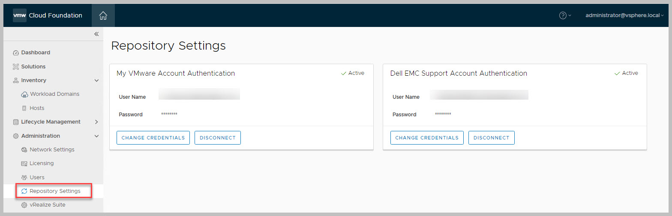Open administrator@vsphere.local user dropdown
This screenshot has width=672, height=216.
click(x=624, y=15)
